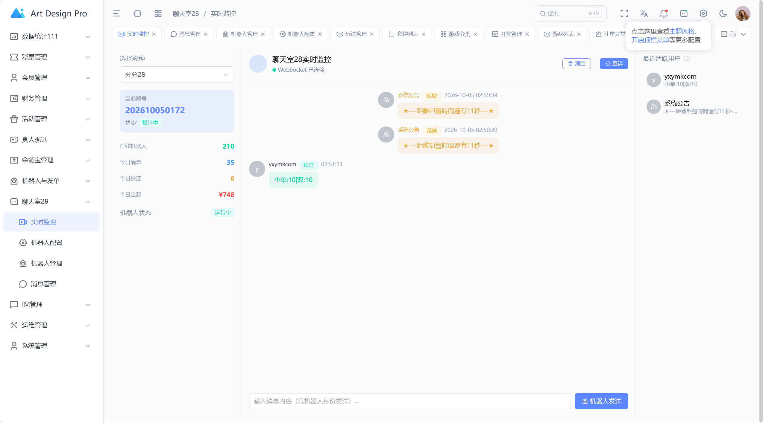This screenshot has height=423, width=763.
Task: Expand the 会员管理 menu
Action: click(51, 78)
